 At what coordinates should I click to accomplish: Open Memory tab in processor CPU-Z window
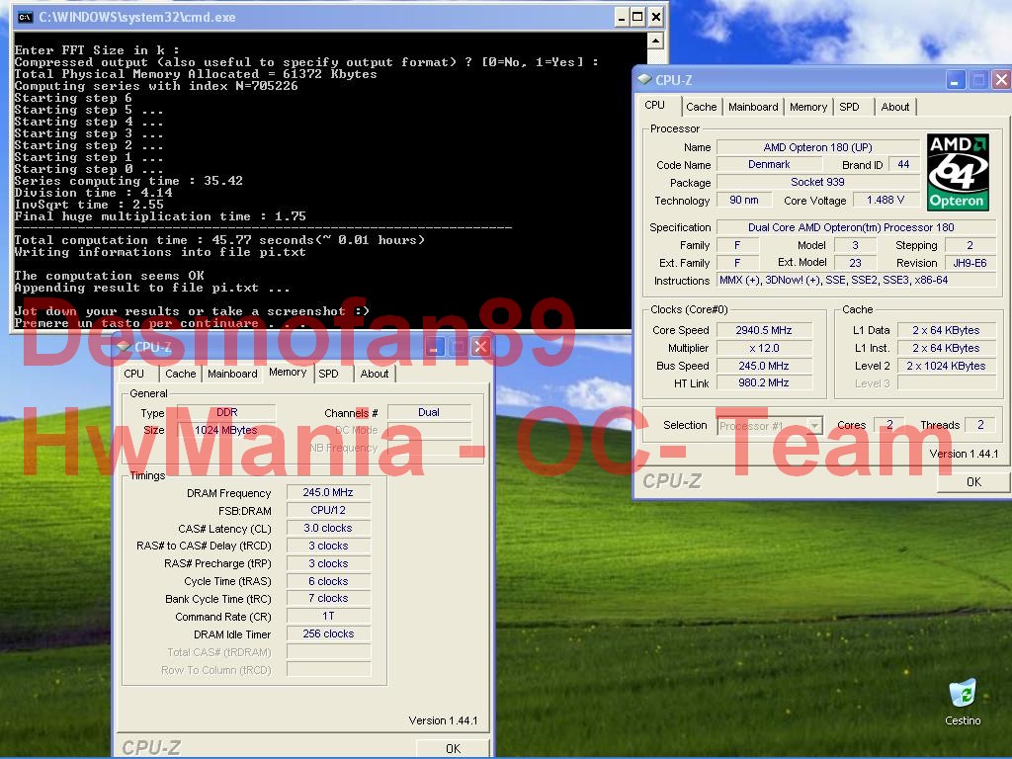pos(808,107)
